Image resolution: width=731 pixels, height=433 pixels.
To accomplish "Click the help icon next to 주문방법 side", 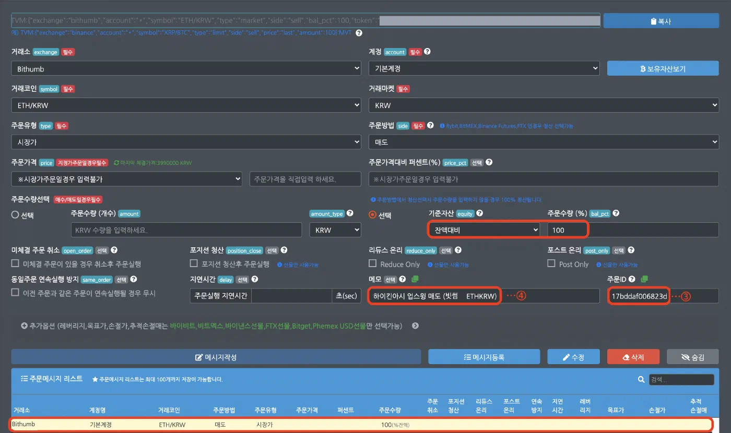I will coord(431,126).
